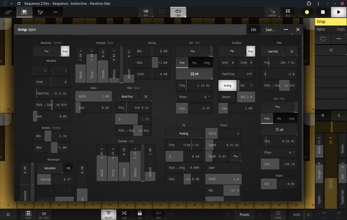Open the browser extensions puzzle icon
Screen dimensions: 347x220
coord(309,4)
